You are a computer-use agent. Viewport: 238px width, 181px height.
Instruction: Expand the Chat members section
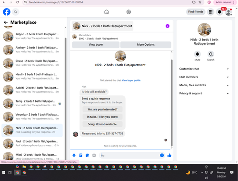tap(204, 77)
